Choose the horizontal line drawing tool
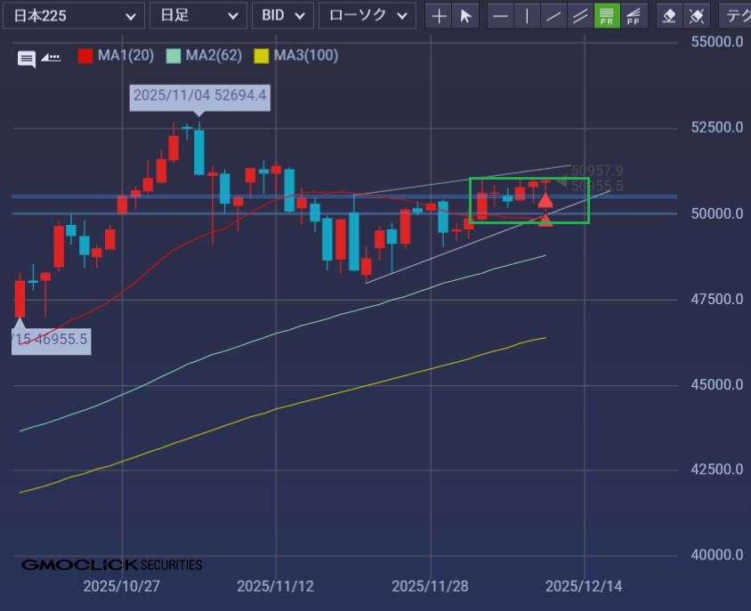 (x=502, y=16)
